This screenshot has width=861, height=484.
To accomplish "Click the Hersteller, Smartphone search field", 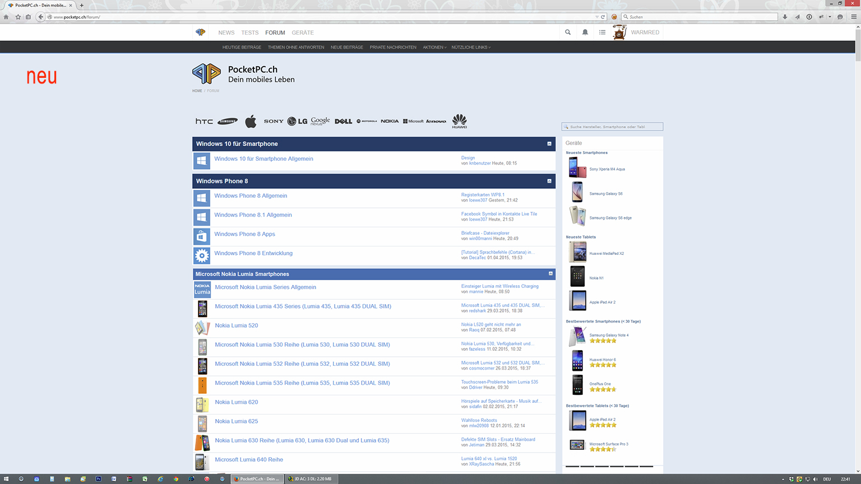I will click(612, 127).
